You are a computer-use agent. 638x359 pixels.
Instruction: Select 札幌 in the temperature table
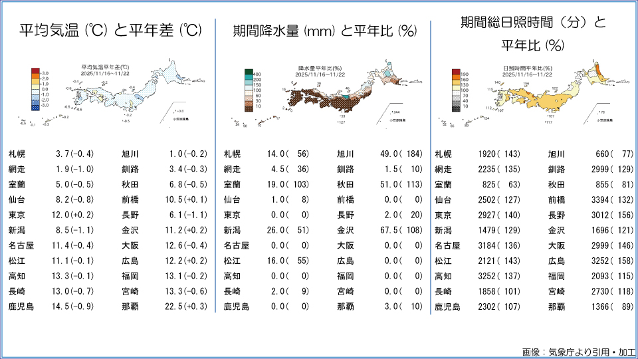(x=17, y=154)
